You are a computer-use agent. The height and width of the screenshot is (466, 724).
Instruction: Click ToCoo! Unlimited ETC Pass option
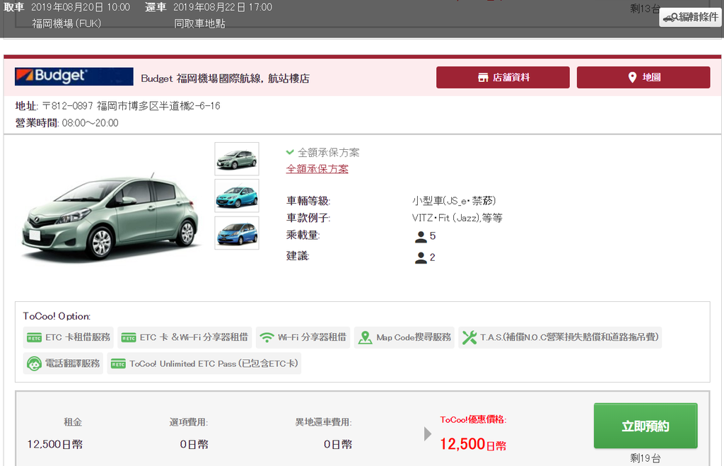(x=204, y=363)
